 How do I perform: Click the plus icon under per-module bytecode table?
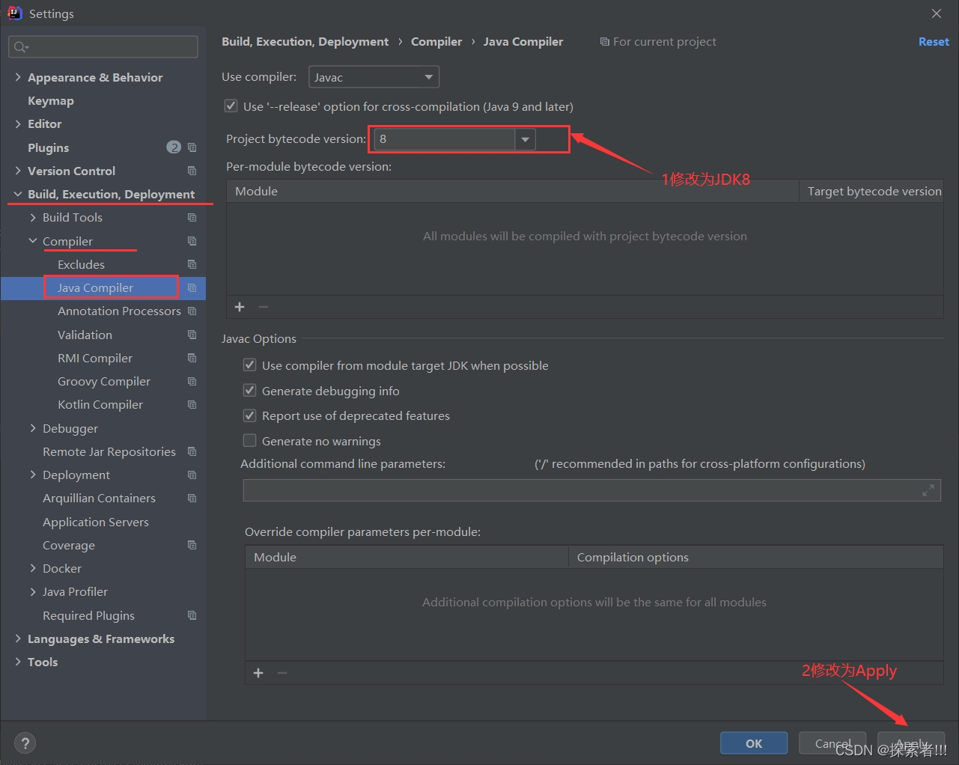click(240, 307)
